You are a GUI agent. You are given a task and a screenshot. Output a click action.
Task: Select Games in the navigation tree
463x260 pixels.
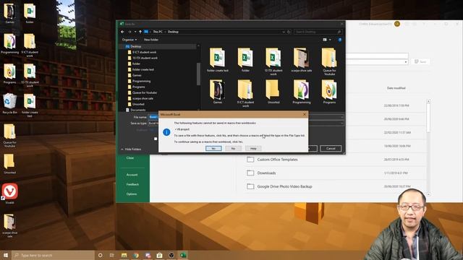[137, 75]
